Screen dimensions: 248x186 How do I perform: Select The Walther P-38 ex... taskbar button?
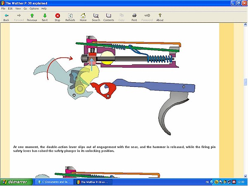[93, 182]
